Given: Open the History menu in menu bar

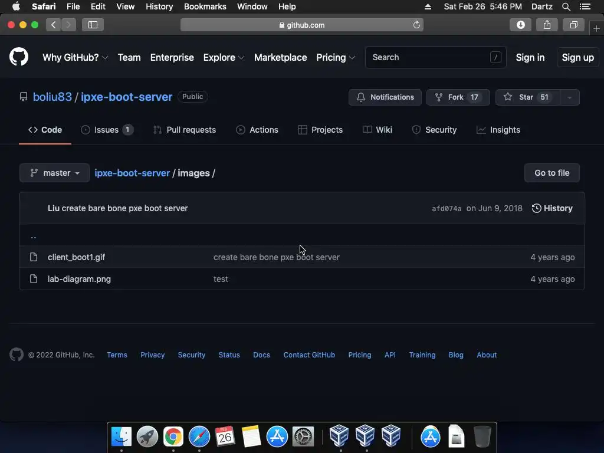Looking at the screenshot, I should click(x=159, y=6).
